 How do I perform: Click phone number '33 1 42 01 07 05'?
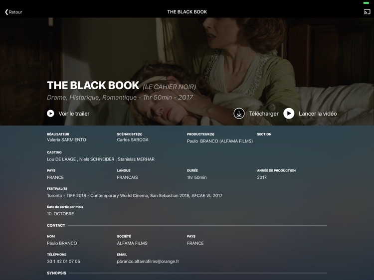[x=63, y=262]
